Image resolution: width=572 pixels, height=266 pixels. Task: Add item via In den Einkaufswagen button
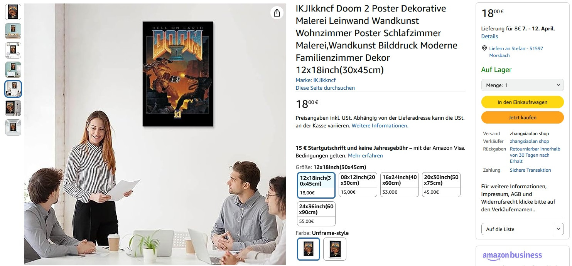coord(523,102)
